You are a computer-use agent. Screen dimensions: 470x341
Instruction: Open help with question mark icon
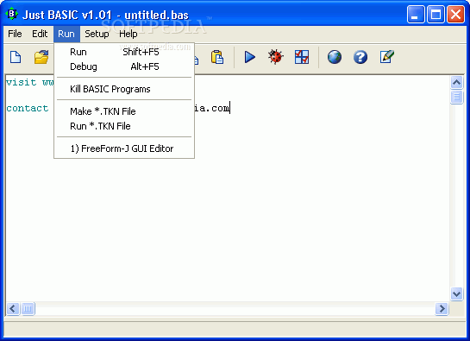click(x=360, y=57)
